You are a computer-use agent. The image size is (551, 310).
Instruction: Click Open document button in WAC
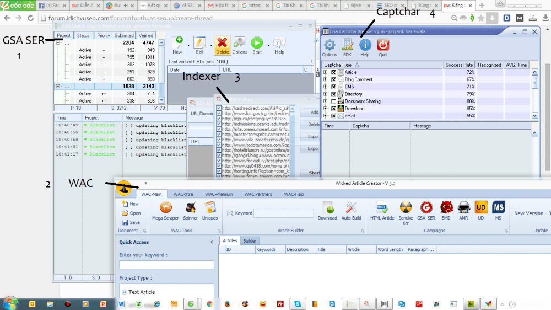131,213
